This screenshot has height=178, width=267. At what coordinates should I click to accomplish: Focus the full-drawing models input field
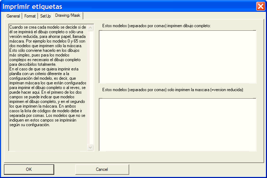click(x=178, y=57)
